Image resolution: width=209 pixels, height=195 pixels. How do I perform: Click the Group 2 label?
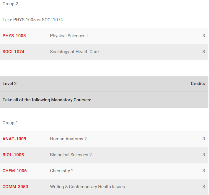(10, 4)
